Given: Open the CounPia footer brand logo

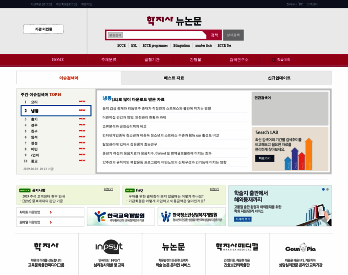Looking at the screenshot, I should 300,247.
